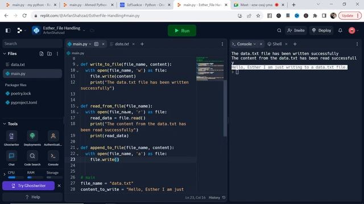Click the editor vertical scrollbar
Screen dimensions: 364x204
tap(225, 108)
